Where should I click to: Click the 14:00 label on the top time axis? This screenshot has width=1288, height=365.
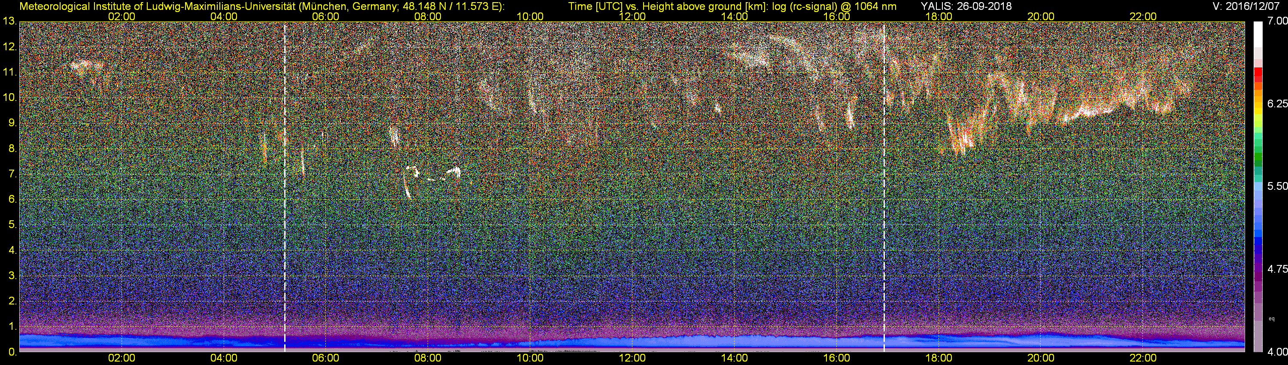coord(735,16)
